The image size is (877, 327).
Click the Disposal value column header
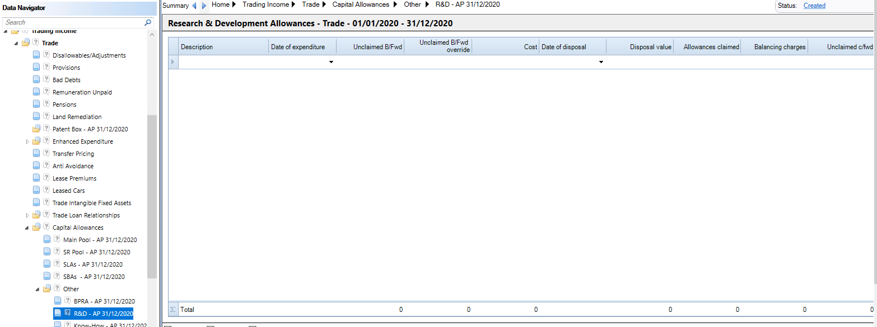(640, 47)
